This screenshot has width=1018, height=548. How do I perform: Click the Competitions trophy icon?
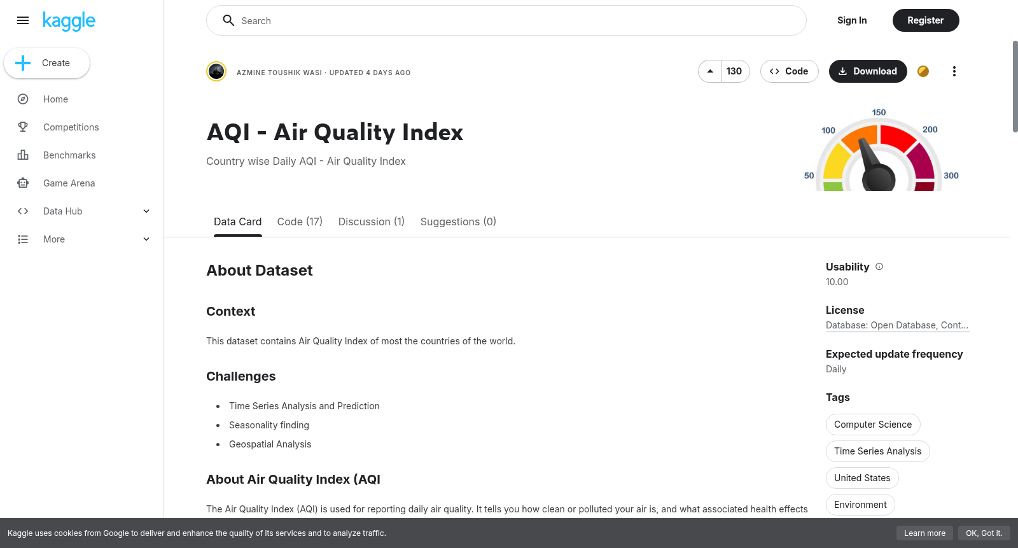pos(23,127)
